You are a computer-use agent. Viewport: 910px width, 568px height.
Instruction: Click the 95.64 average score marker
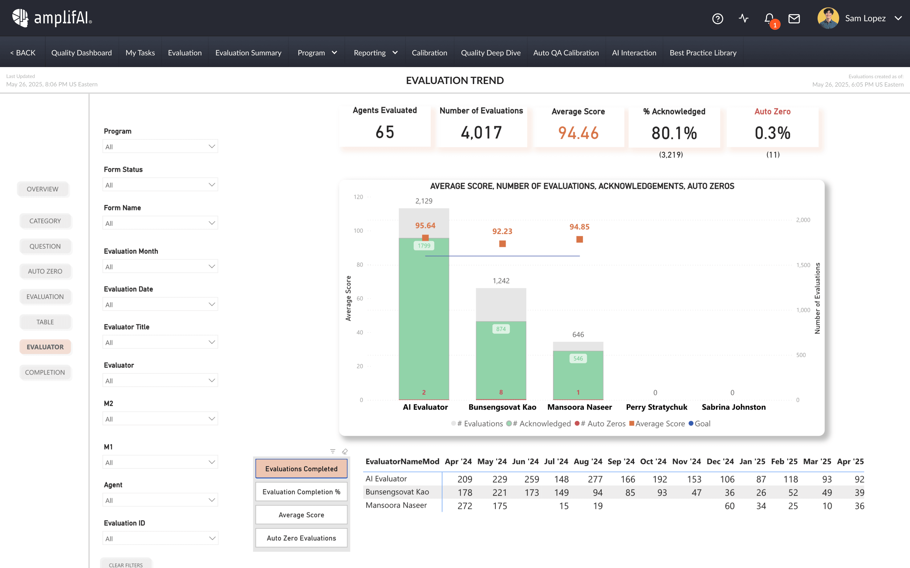[425, 238]
